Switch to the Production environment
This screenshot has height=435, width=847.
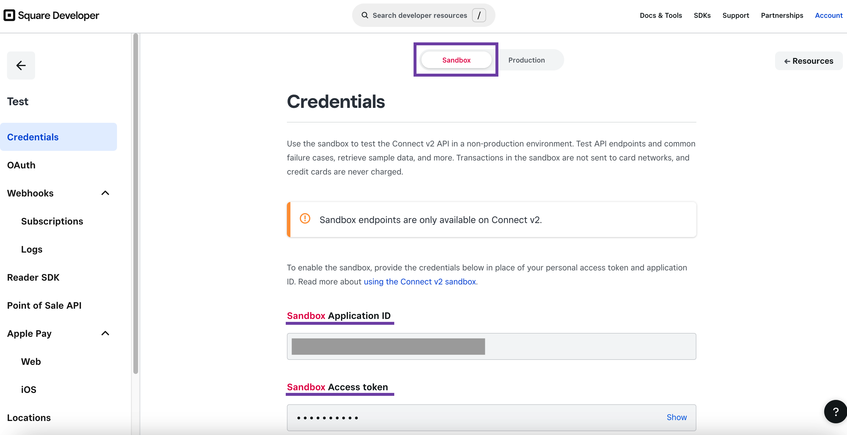tap(526, 60)
